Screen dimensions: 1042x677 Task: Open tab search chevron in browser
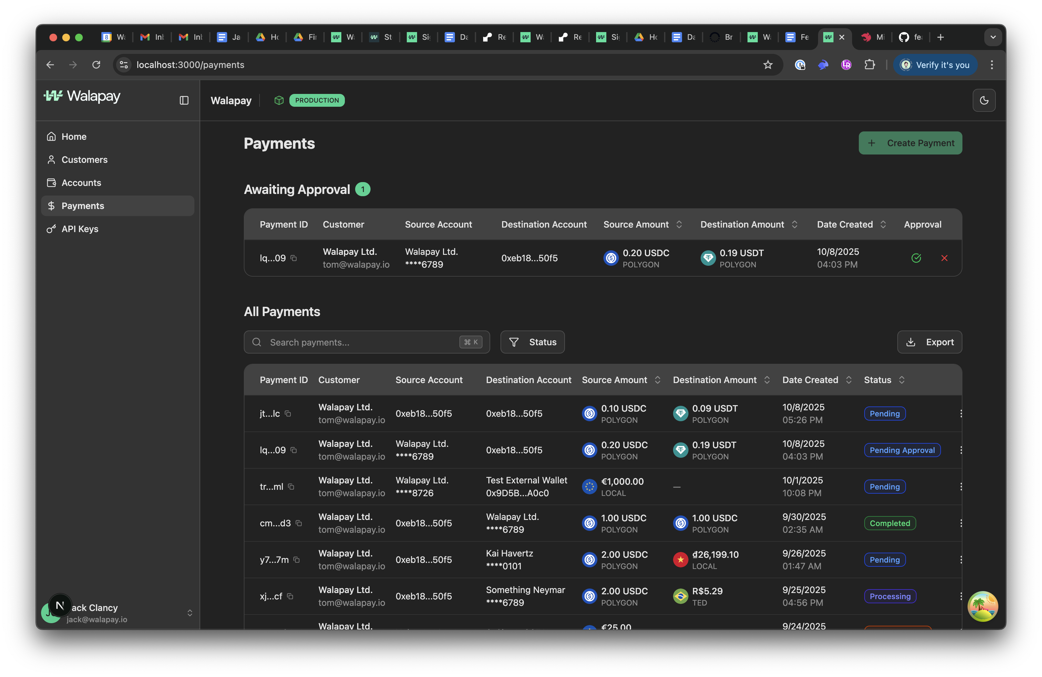(993, 37)
